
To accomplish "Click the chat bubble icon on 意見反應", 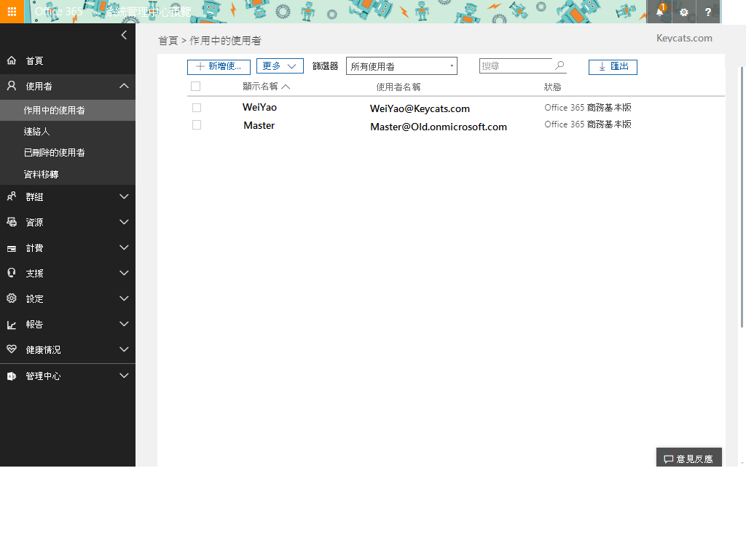I will coord(669,459).
